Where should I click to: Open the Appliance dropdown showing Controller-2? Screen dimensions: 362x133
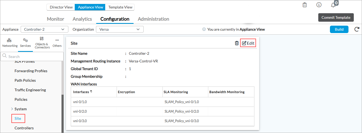[44, 29]
